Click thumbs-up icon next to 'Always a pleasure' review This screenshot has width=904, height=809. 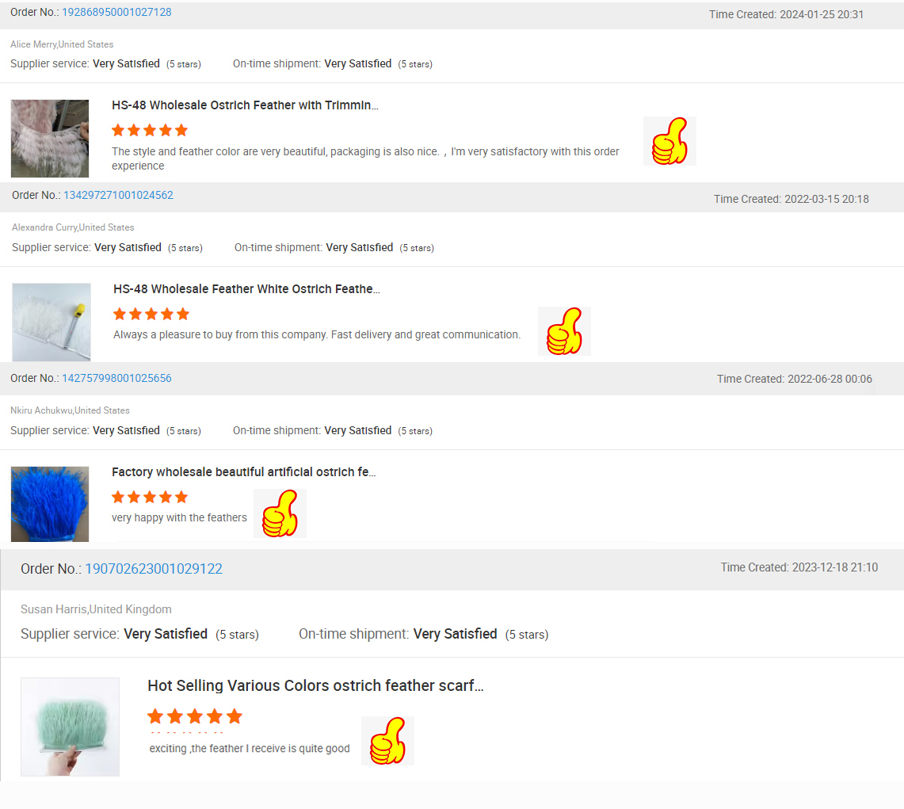(564, 331)
